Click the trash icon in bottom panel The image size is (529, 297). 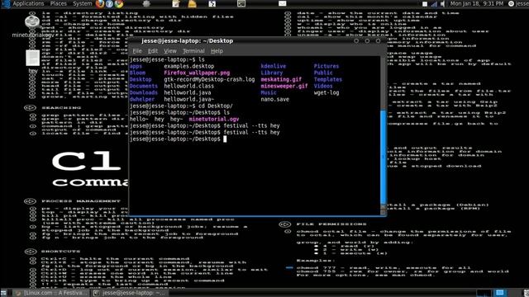(x=526, y=293)
